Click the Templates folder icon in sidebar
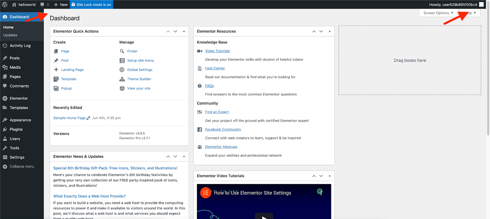This screenshot has height=219, width=490. click(x=5, y=108)
